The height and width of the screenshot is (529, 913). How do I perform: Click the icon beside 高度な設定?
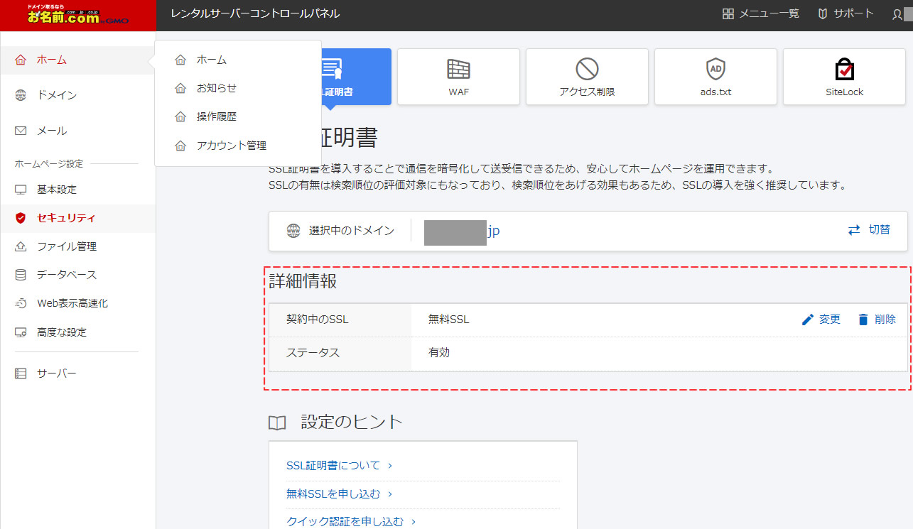coord(21,332)
